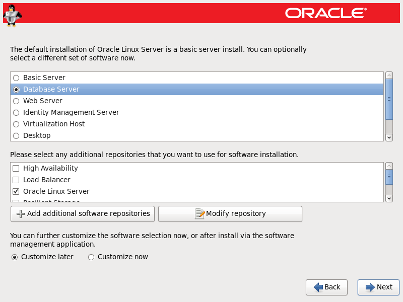Uncheck the Oracle Linux Server repository
Image resolution: width=403 pixels, height=302 pixels.
click(16, 192)
